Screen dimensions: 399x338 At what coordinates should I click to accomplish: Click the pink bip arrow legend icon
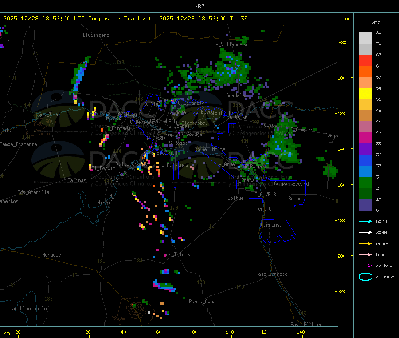tap(365, 254)
